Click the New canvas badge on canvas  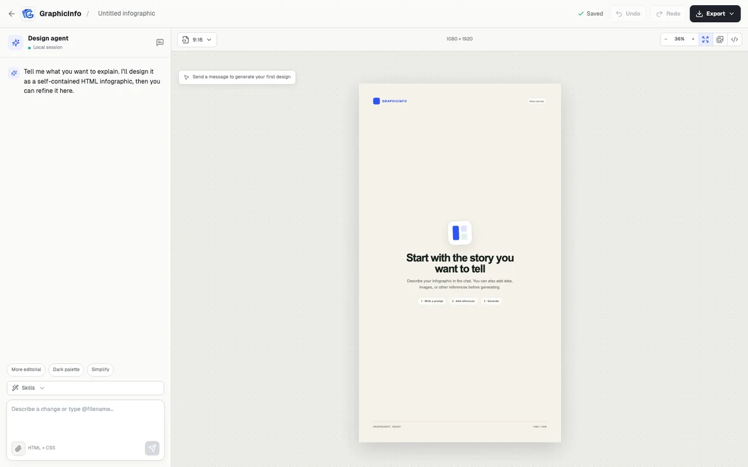(536, 101)
